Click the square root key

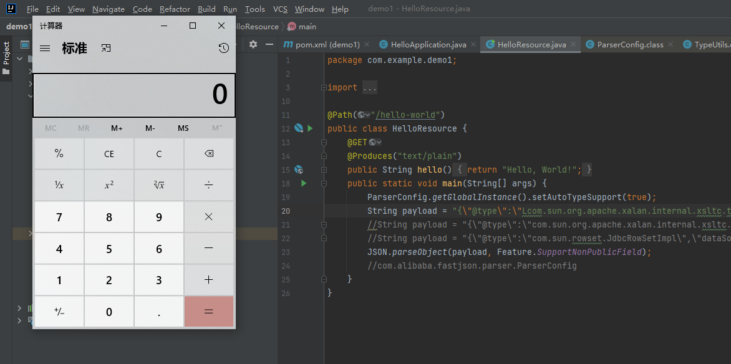tap(159, 186)
